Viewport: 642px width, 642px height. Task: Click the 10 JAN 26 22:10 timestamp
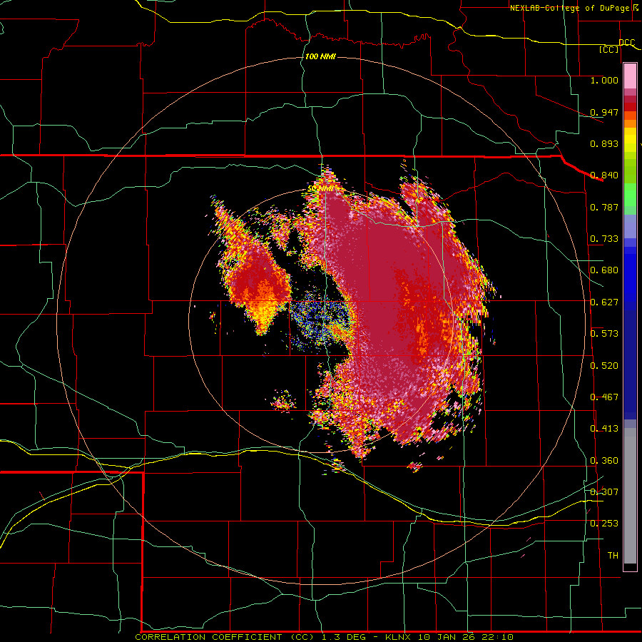pyautogui.click(x=466, y=637)
